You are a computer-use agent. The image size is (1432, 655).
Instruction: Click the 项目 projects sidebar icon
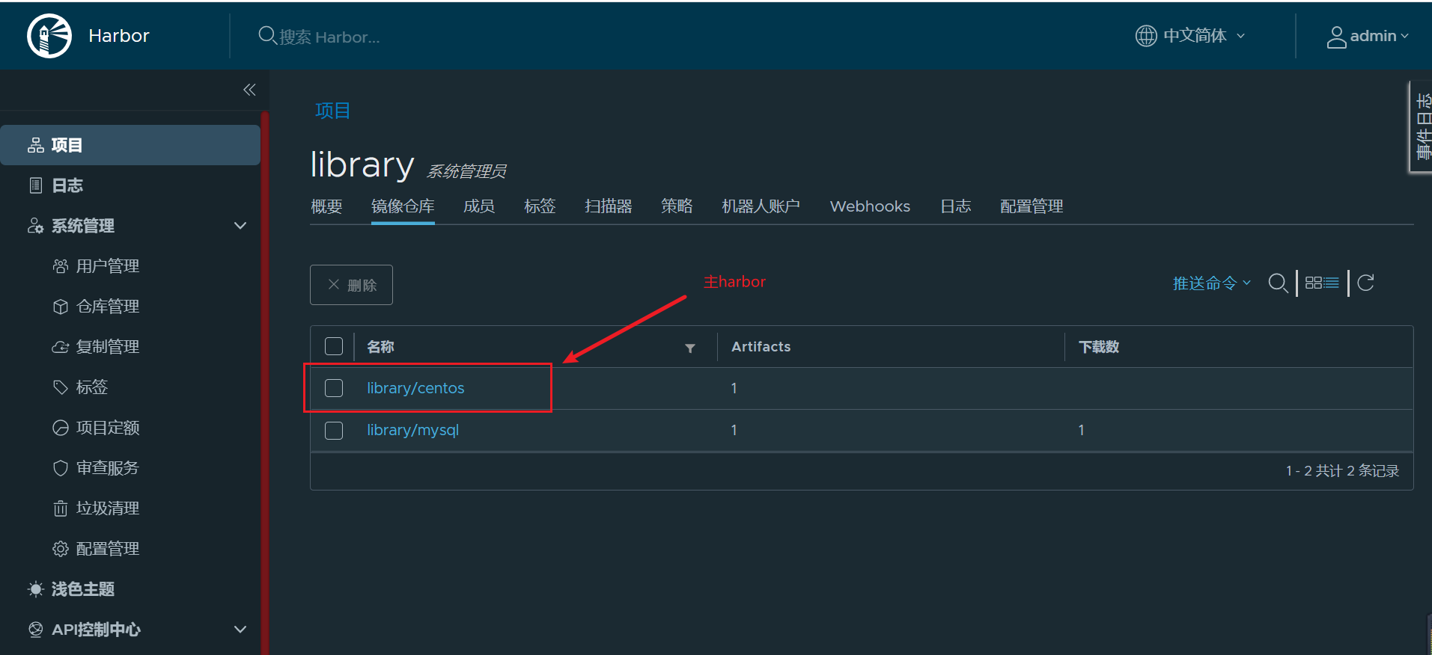pyautogui.click(x=36, y=145)
